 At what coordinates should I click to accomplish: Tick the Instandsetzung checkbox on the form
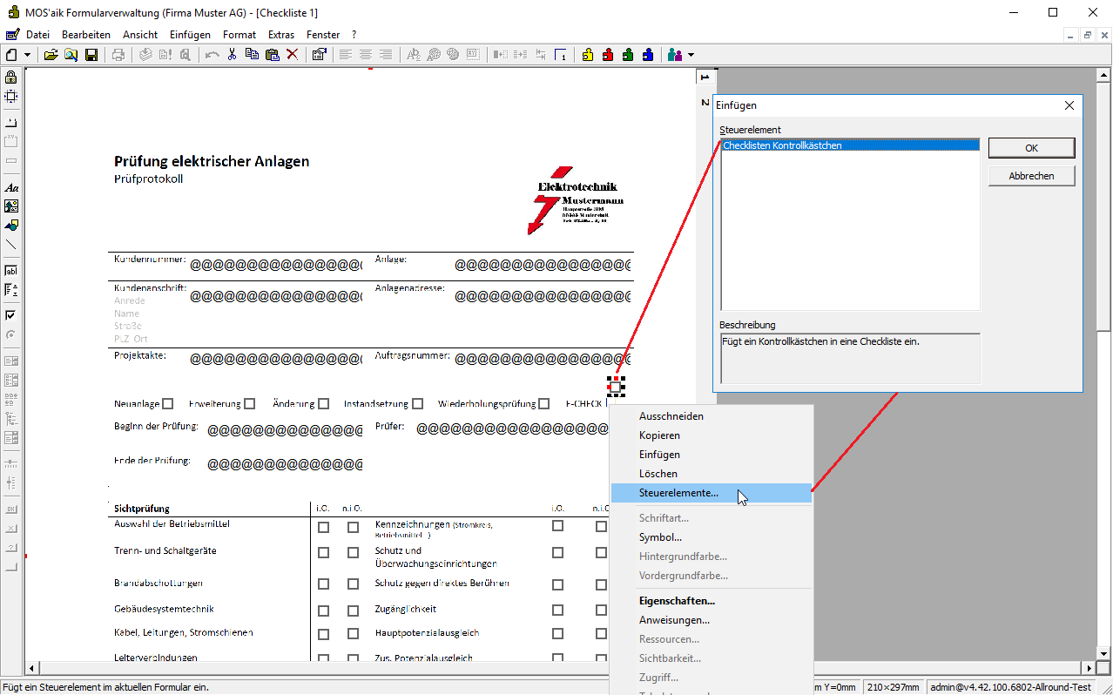click(x=418, y=404)
